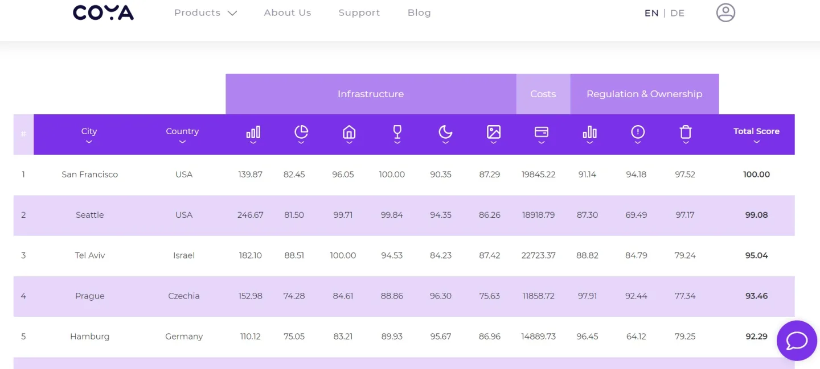Open the Blog page

[x=419, y=13]
